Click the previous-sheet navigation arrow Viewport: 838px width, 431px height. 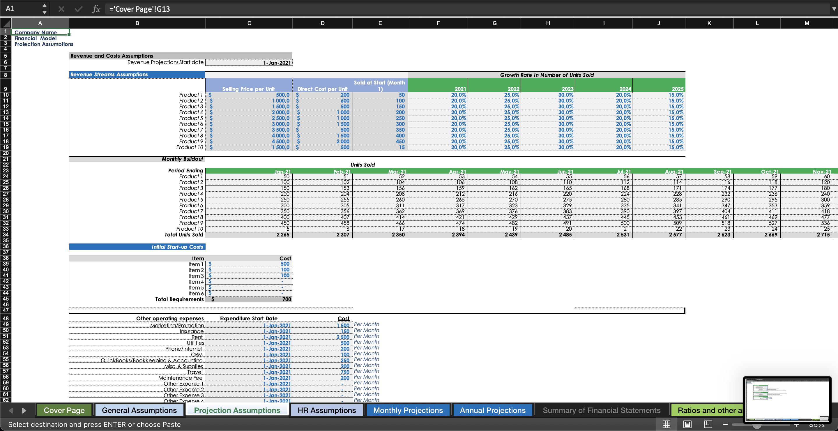(x=11, y=410)
